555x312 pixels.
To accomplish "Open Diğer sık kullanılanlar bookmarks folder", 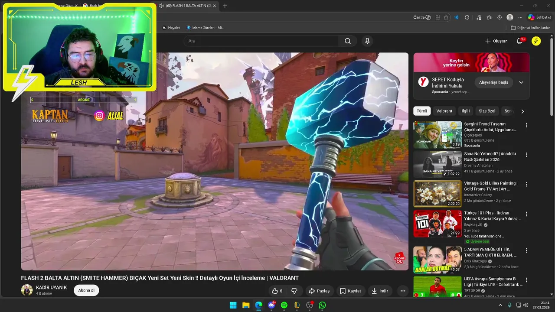I will [x=530, y=28].
